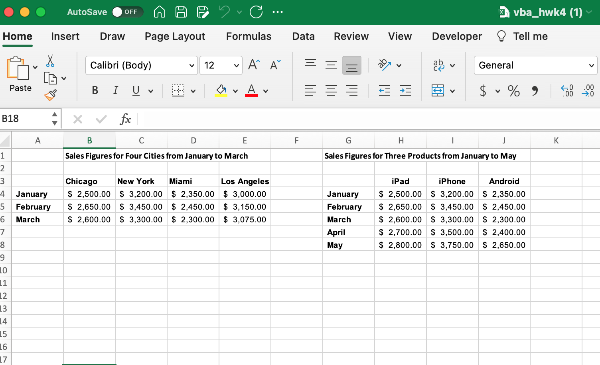Image resolution: width=600 pixels, height=365 pixels.
Task: Apply the Accounting number format
Action: pyautogui.click(x=484, y=91)
